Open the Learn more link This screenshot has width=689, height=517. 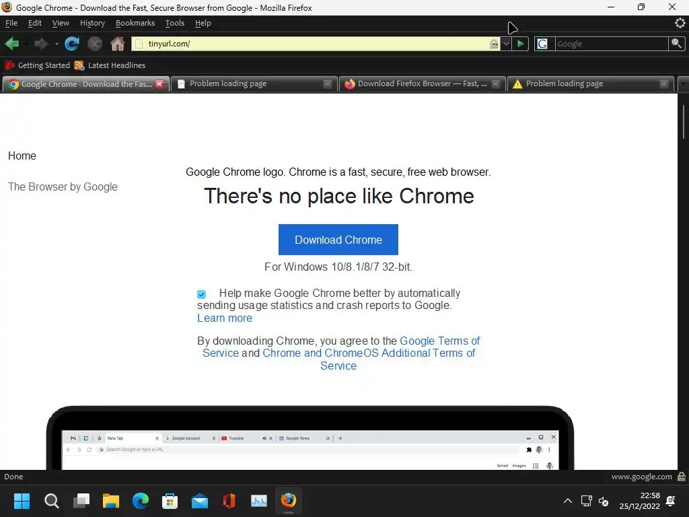[x=225, y=318]
